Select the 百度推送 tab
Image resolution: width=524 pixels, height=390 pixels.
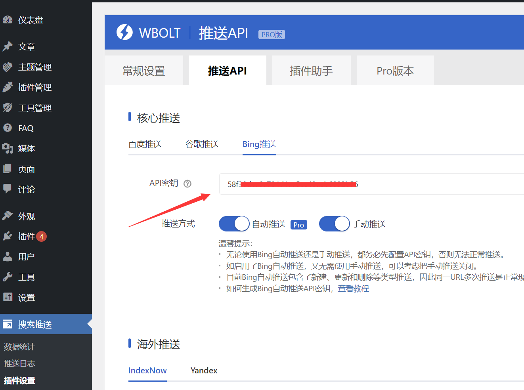(145, 144)
